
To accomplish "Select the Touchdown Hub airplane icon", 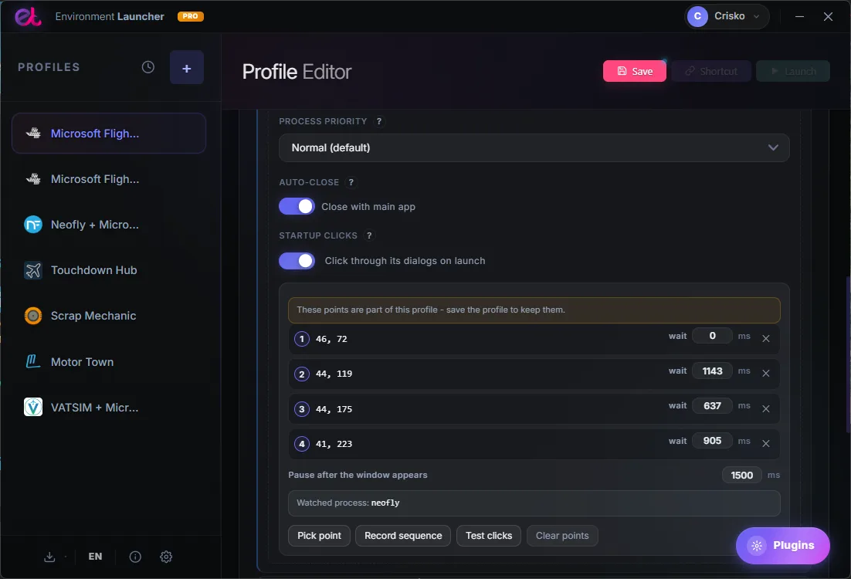I will 33,270.
